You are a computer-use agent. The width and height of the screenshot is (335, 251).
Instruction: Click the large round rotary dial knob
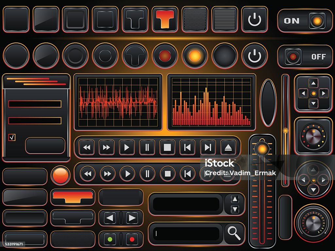click(313, 223)
